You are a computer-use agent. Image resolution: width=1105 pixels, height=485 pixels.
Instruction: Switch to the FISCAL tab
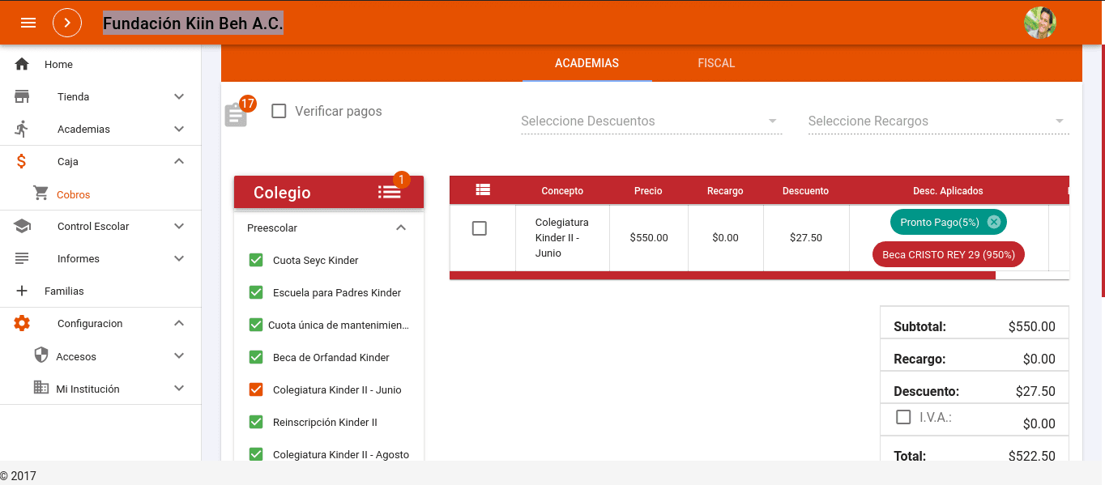pyautogui.click(x=717, y=63)
